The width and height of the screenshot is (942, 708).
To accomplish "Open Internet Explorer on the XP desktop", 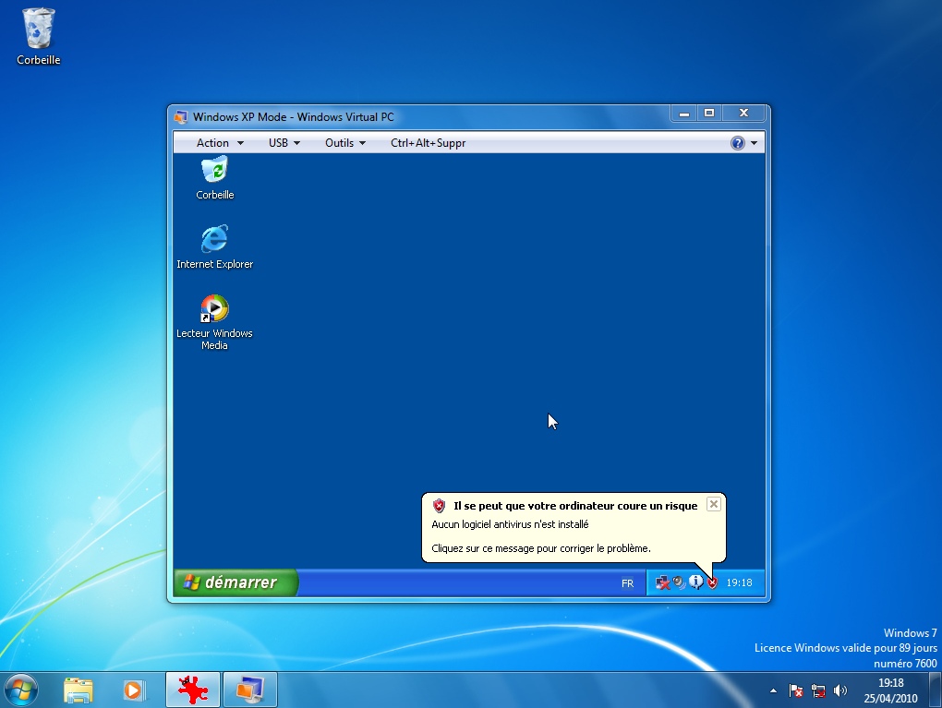I will coord(213,236).
